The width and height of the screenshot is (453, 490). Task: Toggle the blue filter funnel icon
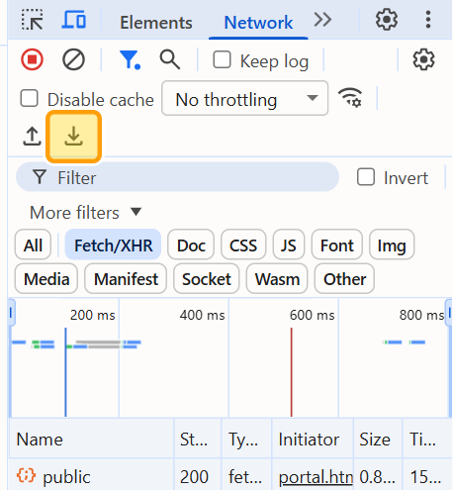pyautogui.click(x=130, y=60)
